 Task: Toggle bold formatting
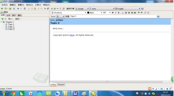[113, 13]
